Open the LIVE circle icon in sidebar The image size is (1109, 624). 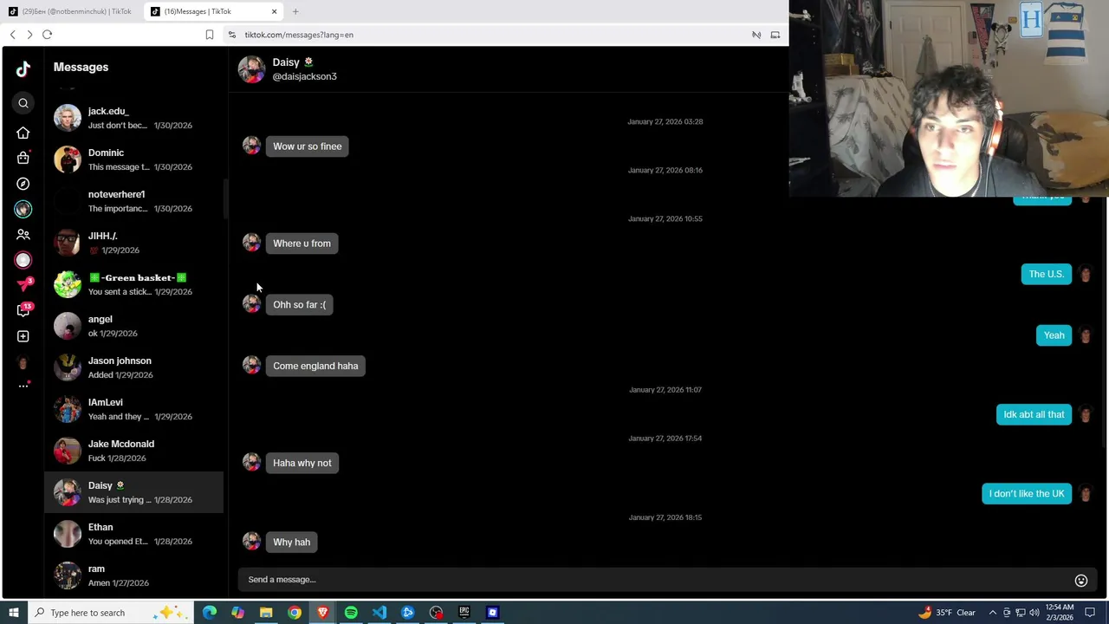click(x=23, y=260)
